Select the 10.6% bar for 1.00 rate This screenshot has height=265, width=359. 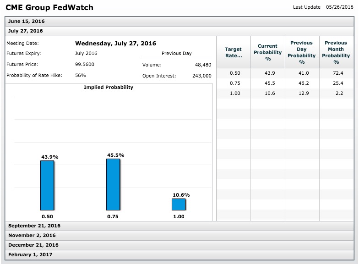tap(179, 204)
